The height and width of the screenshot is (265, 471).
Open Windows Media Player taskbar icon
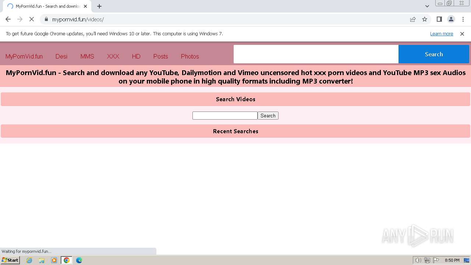tap(54, 260)
